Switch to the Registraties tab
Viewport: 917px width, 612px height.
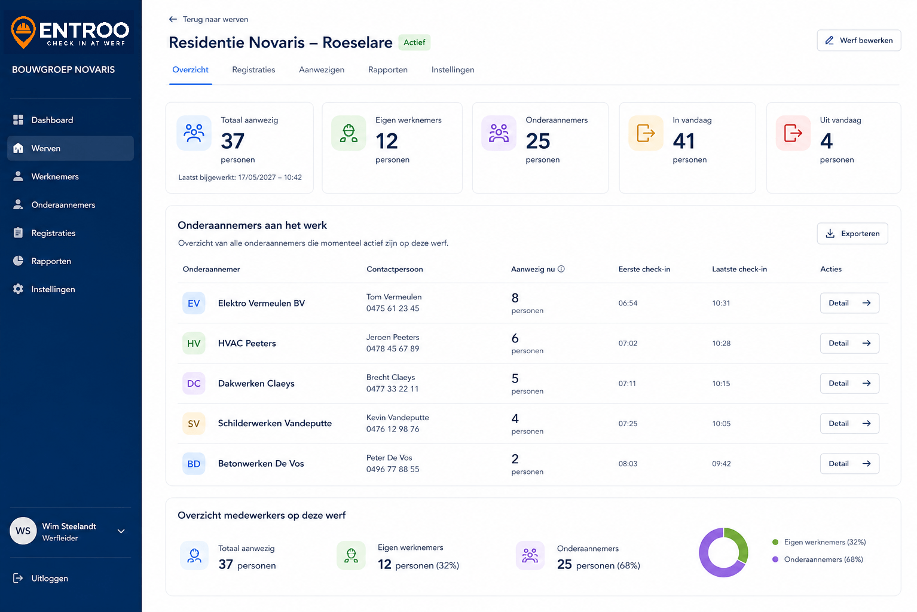coord(253,70)
